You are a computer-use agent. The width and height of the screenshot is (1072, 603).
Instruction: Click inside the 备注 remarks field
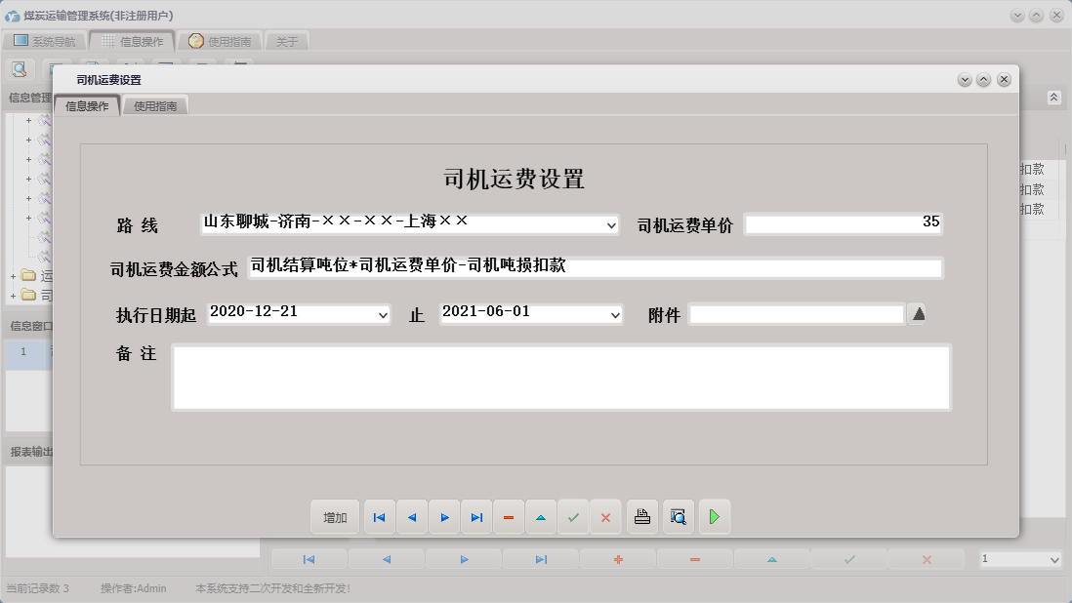561,376
